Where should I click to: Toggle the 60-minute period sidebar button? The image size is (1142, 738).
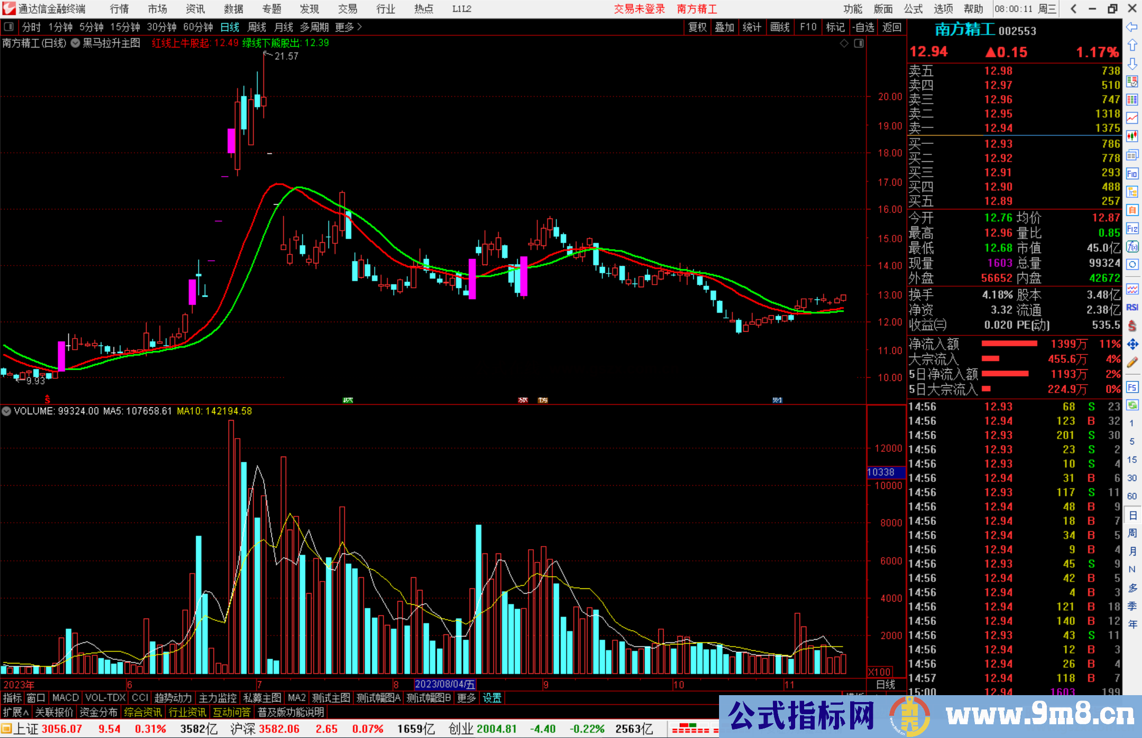(x=1132, y=496)
